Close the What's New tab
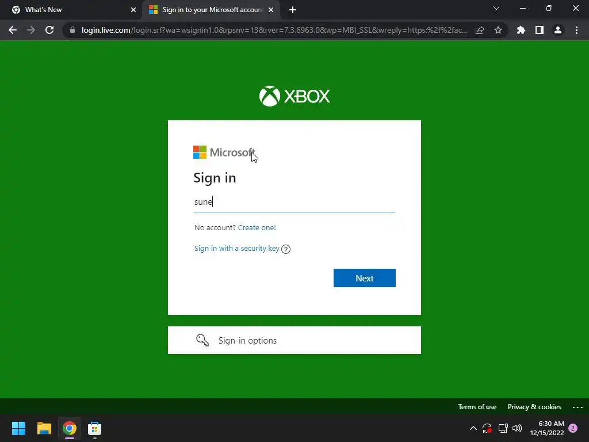 tap(133, 10)
